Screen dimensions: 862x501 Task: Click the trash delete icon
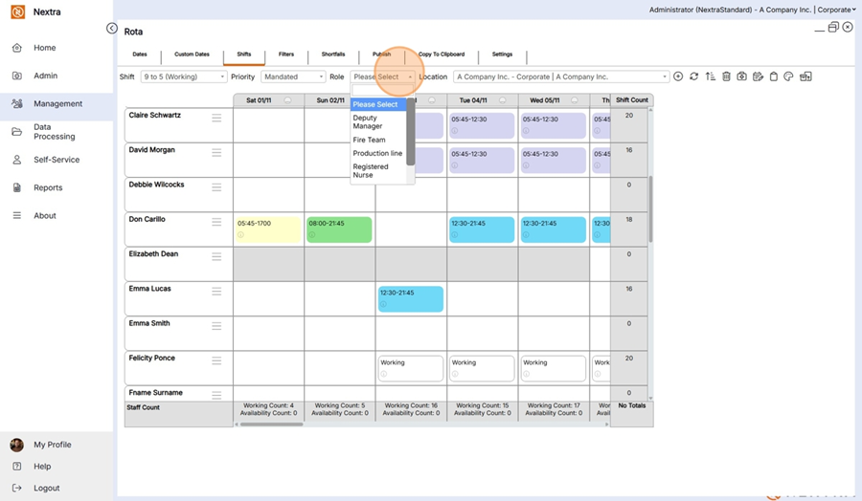[726, 76]
